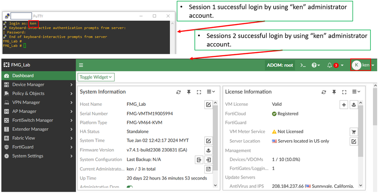Refresh the System Information widget
Viewport: 378px width, 193px height.
179,92
